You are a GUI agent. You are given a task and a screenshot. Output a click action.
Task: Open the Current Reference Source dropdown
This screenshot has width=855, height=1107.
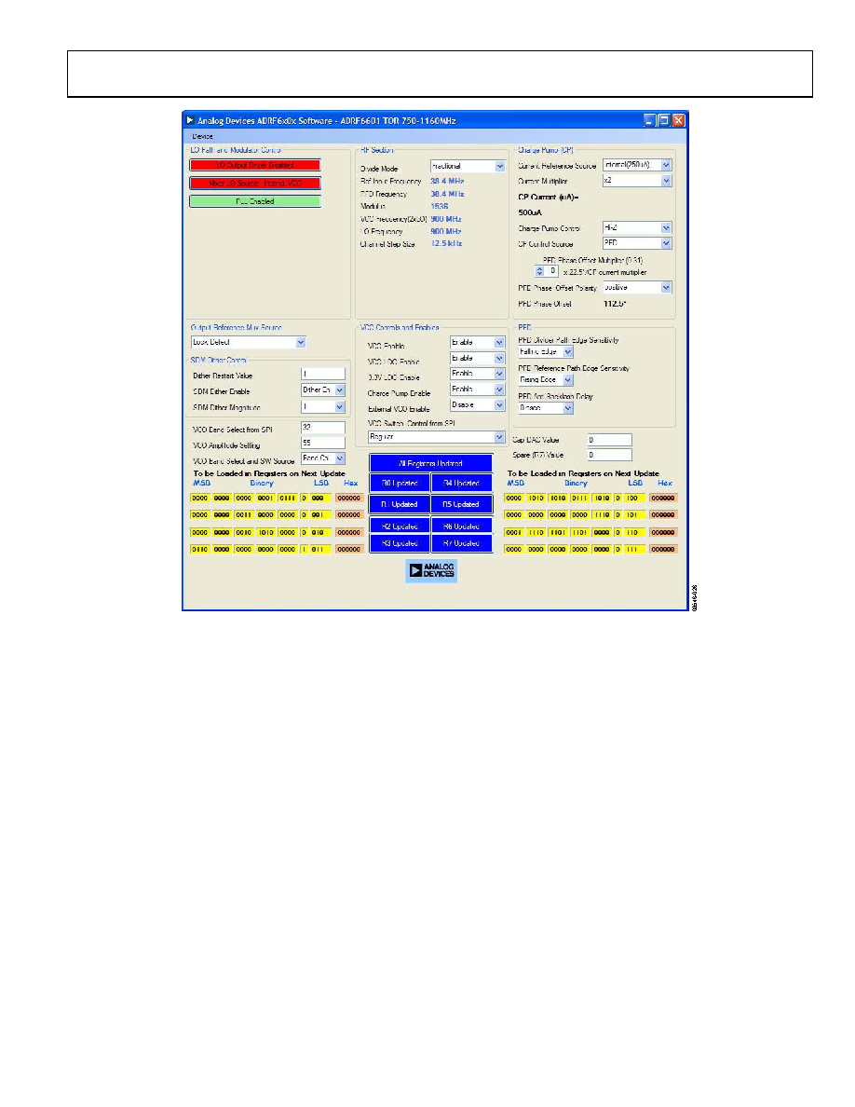coord(637,165)
